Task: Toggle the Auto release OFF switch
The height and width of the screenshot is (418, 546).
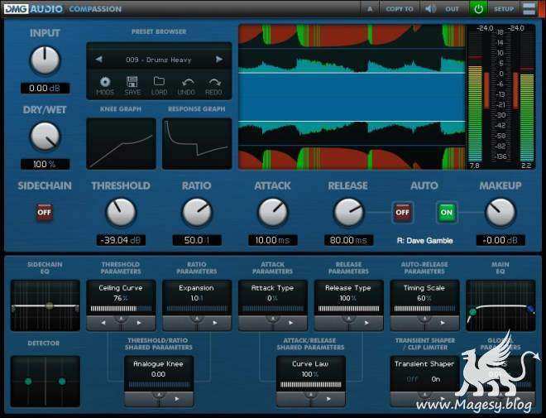Action: click(x=403, y=212)
